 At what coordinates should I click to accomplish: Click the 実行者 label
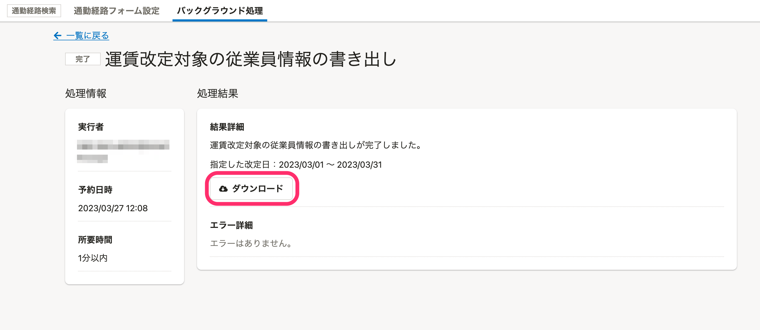pyautogui.click(x=91, y=127)
